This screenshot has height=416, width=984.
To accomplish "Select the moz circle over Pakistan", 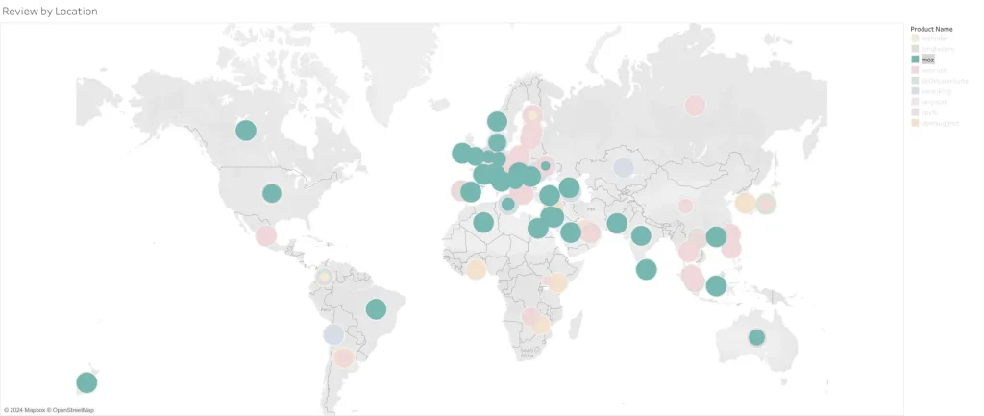I will pyautogui.click(x=617, y=222).
